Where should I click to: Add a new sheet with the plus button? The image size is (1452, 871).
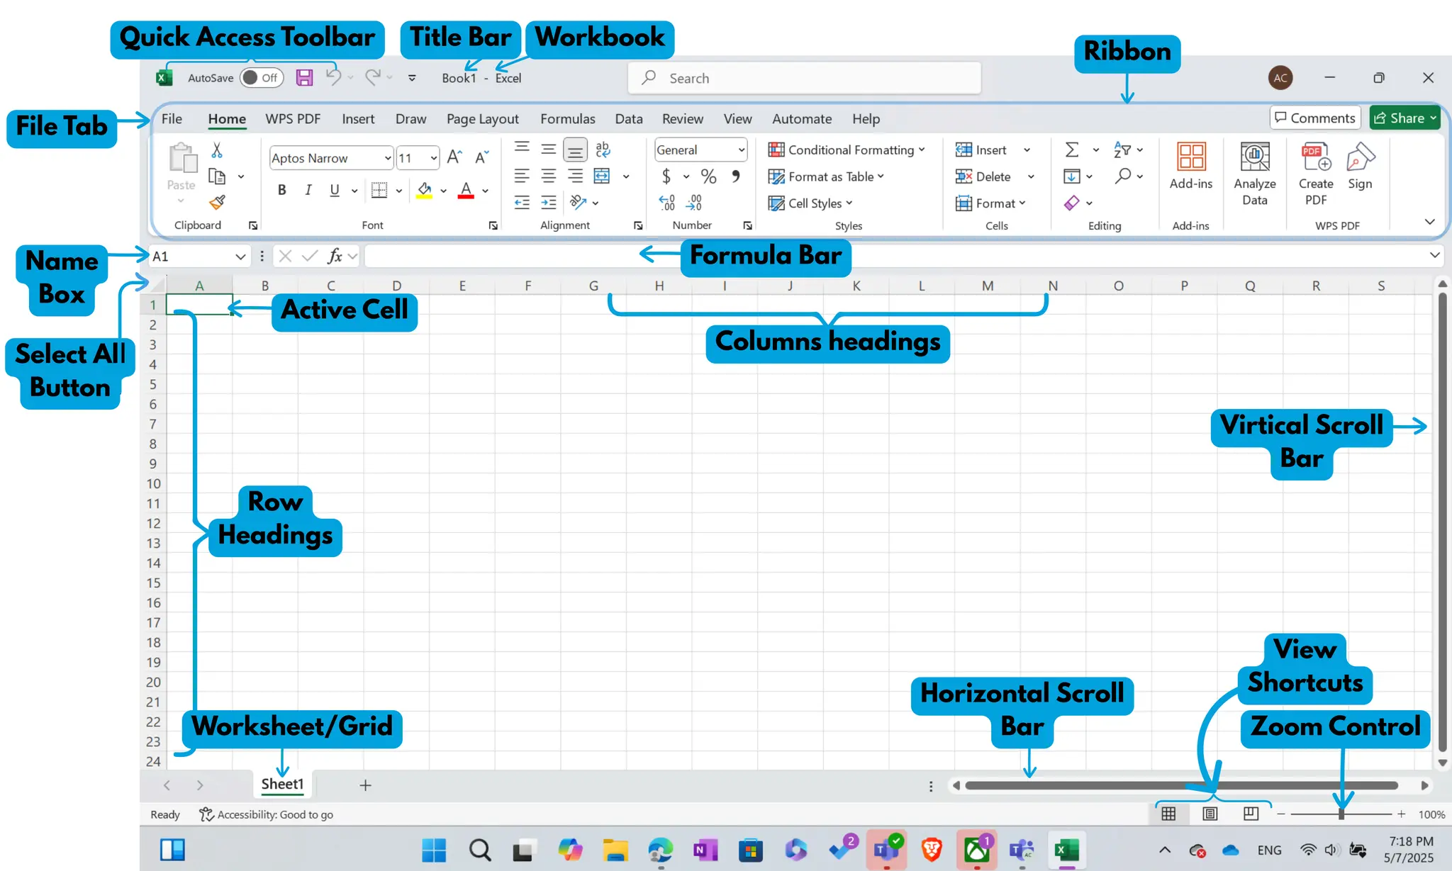[365, 785]
